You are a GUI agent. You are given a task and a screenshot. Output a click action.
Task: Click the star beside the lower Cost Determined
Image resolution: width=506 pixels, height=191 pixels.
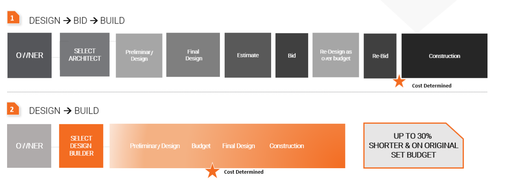coord(212,171)
